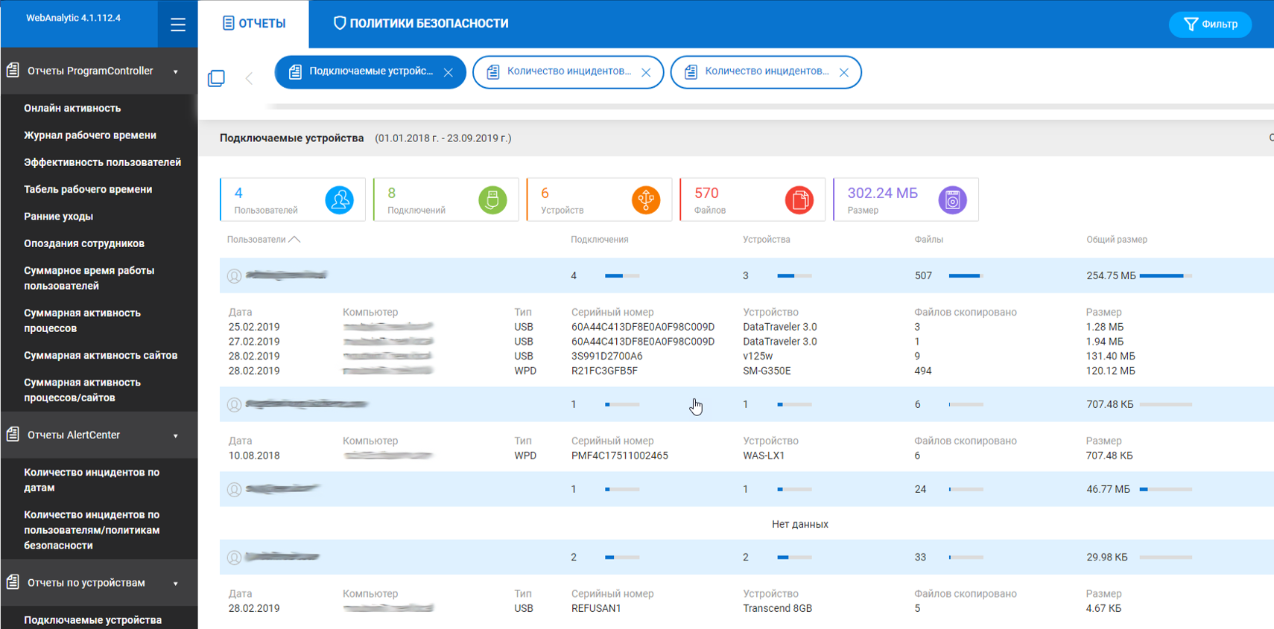Click the blue users summary icon
Image resolution: width=1274 pixels, height=629 pixels.
pyautogui.click(x=339, y=200)
